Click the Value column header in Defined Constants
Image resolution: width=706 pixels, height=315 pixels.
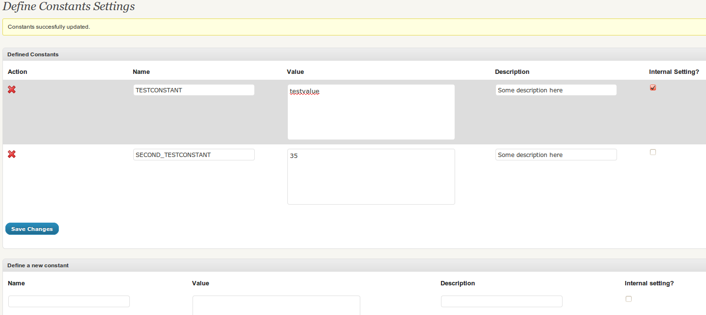coord(295,71)
